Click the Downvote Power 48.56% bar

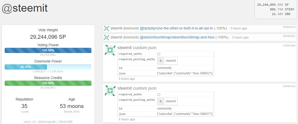point(48,67)
